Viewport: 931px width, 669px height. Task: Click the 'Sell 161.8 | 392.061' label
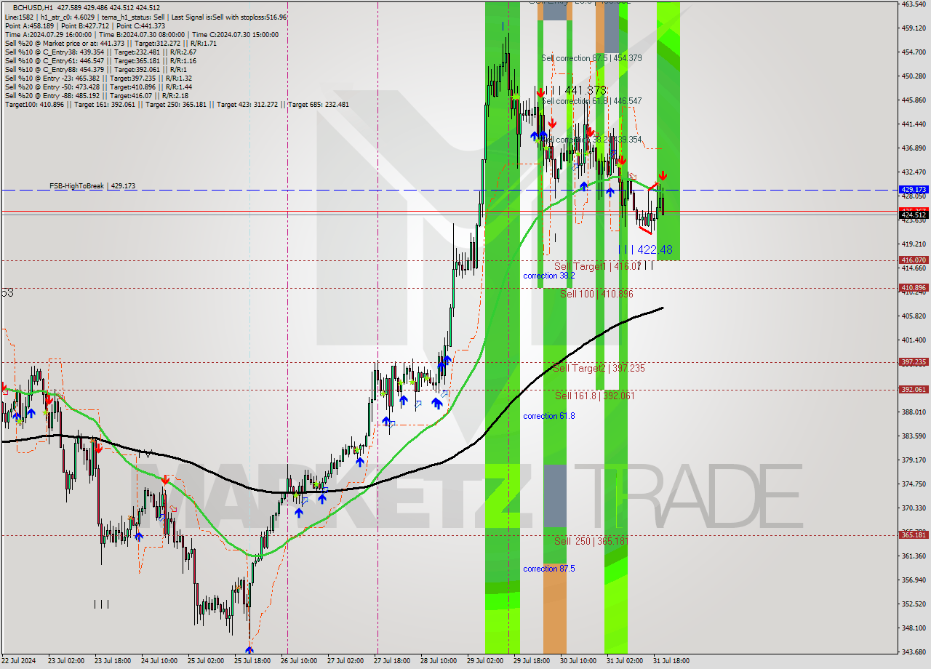click(594, 396)
